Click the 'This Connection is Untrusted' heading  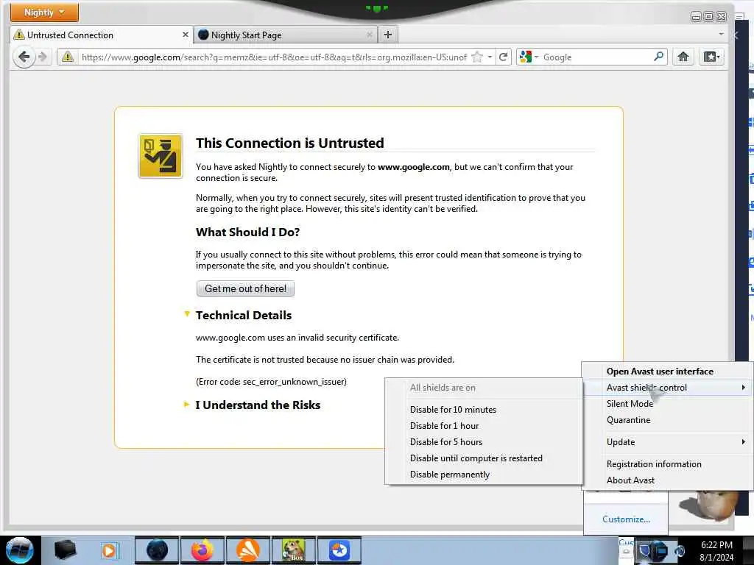pos(290,143)
